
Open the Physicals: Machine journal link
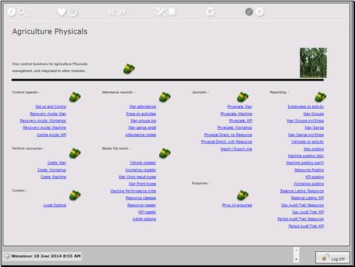[236, 113]
